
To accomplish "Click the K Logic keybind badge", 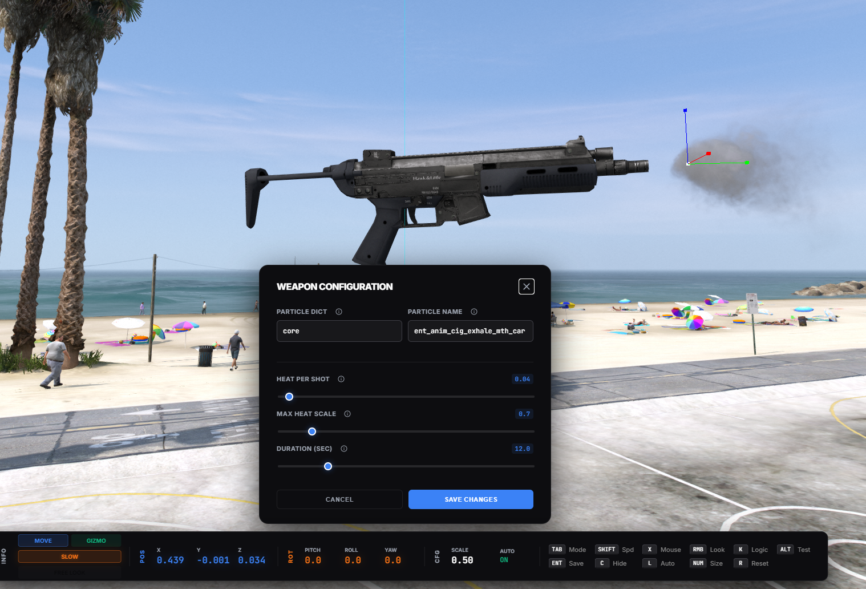I will (741, 549).
